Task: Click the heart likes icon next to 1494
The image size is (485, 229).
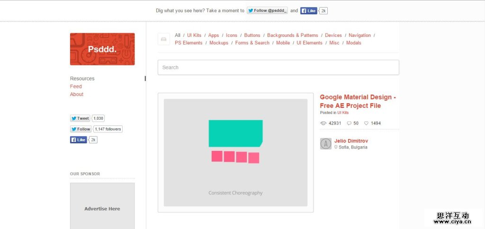Action: 366,123
